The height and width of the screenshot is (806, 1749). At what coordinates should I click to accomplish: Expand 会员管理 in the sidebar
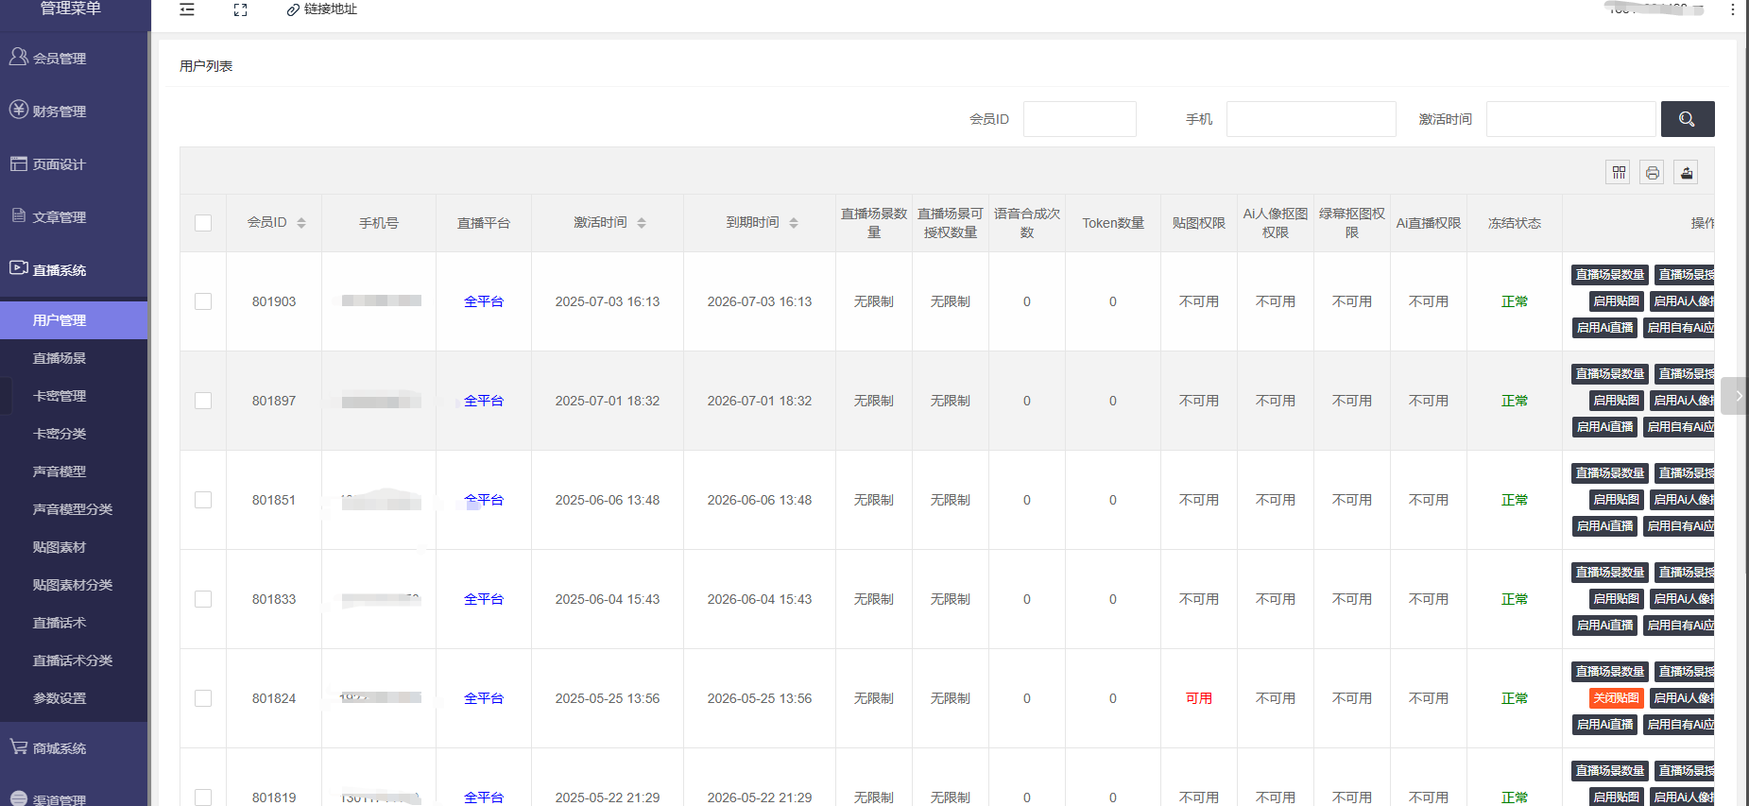(74, 59)
